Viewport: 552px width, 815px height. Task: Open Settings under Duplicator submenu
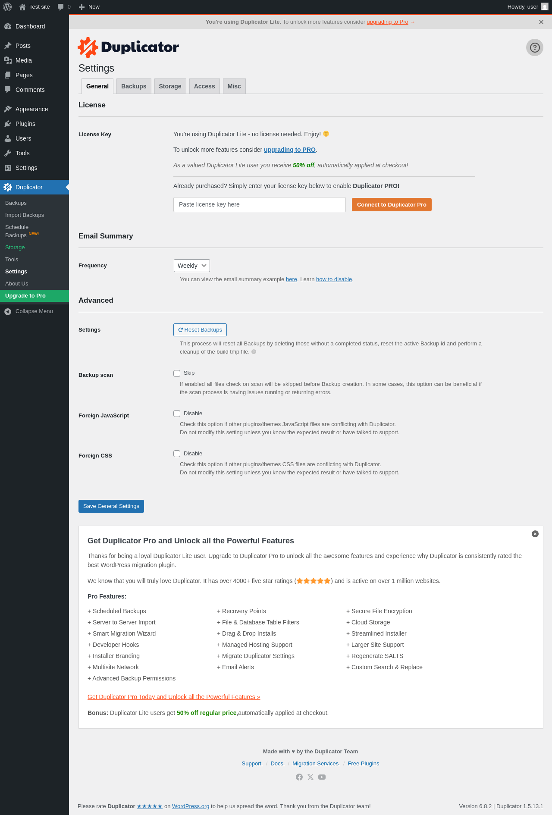34,272
